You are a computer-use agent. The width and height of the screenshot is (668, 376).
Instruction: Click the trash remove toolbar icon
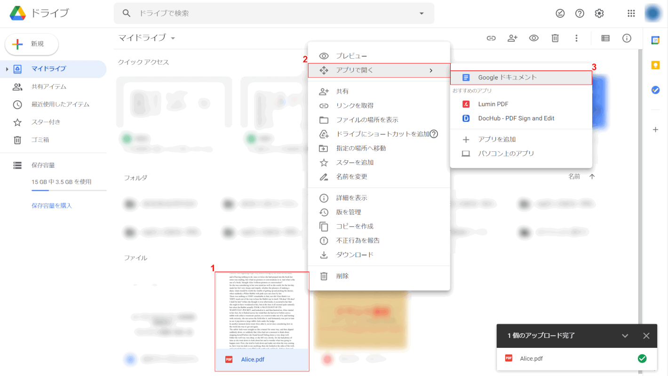(555, 38)
